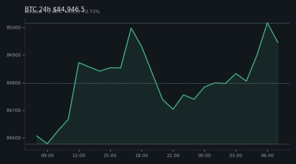Click the 84800 y-axis label
This screenshot has height=164, width=296.
click(x=14, y=83)
